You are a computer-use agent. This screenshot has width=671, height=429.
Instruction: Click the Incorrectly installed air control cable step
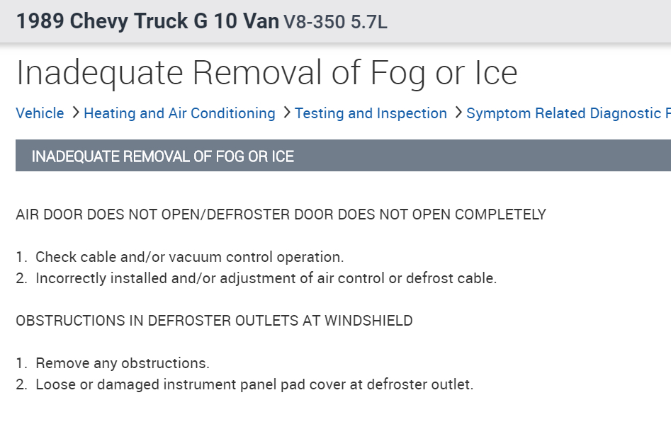(266, 278)
